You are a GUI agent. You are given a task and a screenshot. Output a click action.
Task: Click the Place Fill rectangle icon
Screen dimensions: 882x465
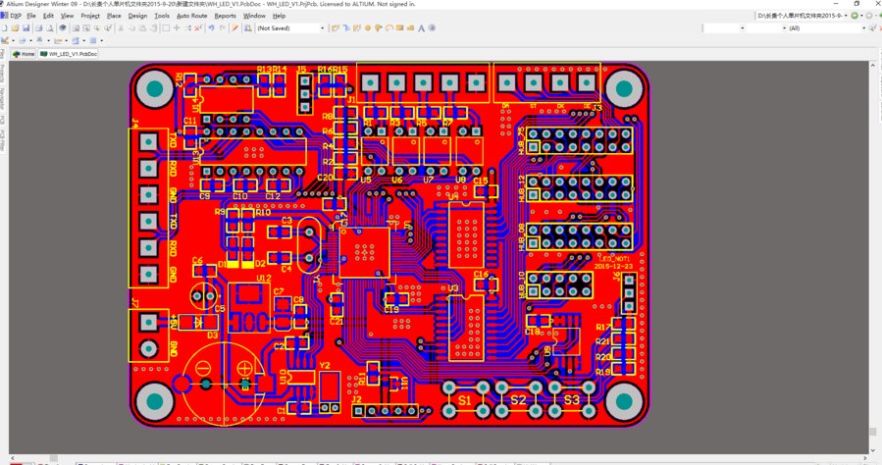[399, 28]
